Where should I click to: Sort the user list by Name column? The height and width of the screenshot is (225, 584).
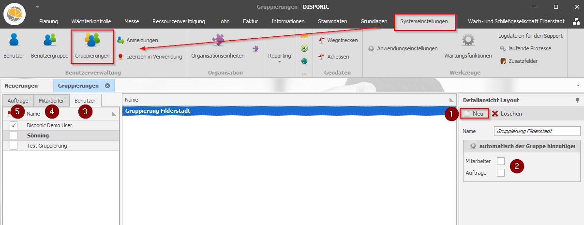pos(72,114)
